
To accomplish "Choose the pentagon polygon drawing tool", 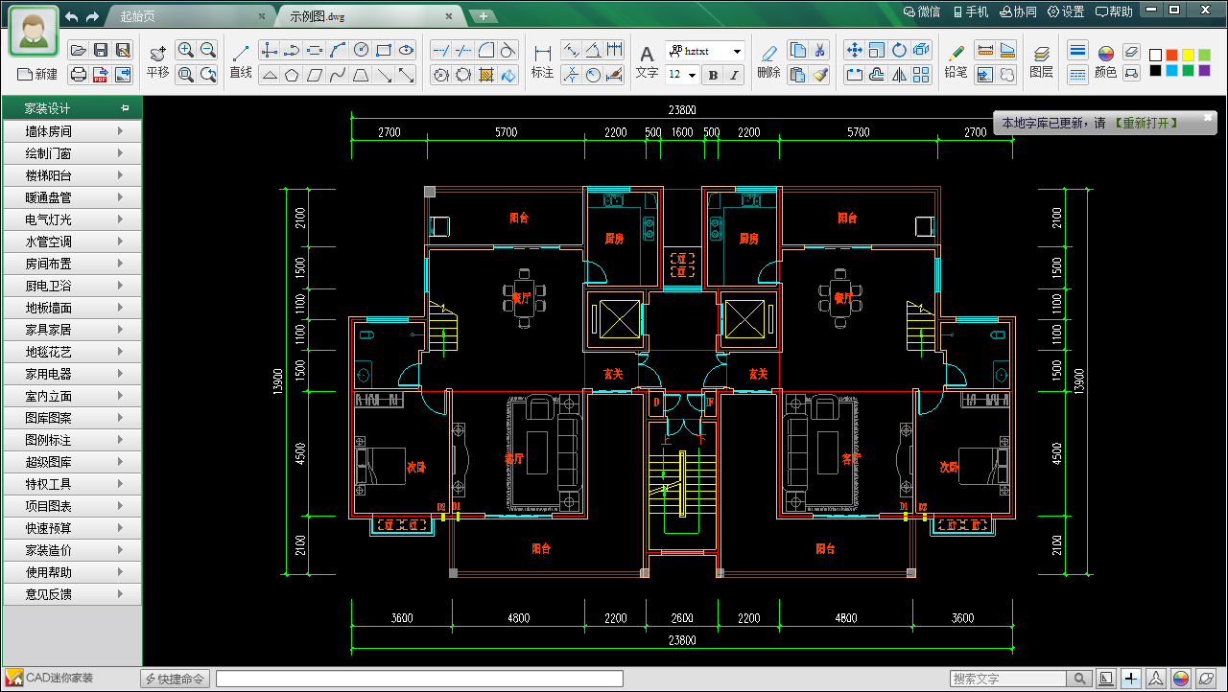I will pyautogui.click(x=292, y=74).
